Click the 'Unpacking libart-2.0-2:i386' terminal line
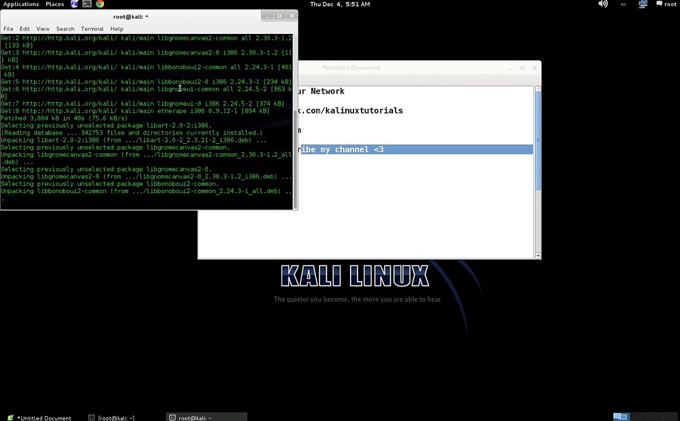Image resolution: width=680 pixels, height=421 pixels. pos(134,140)
